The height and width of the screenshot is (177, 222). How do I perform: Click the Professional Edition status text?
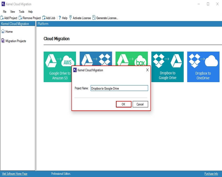[x=61, y=174]
